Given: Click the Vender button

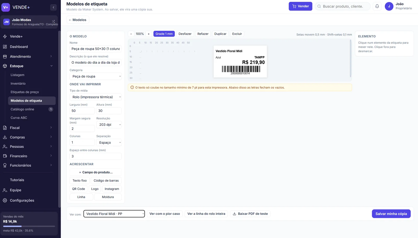Looking at the screenshot, I should tap(300, 6).
